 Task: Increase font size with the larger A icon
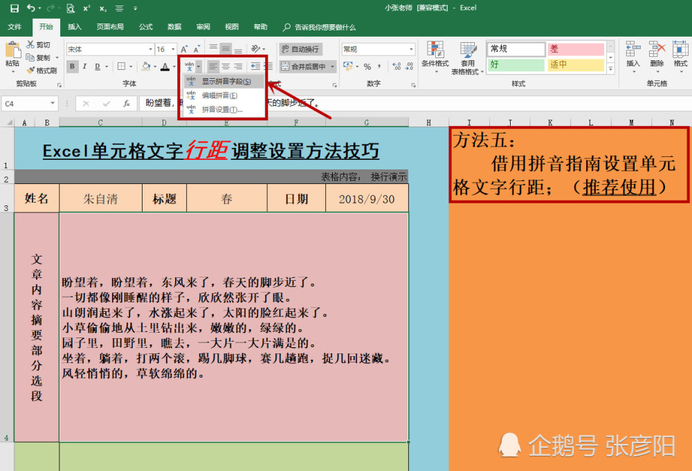pyautogui.click(x=184, y=49)
